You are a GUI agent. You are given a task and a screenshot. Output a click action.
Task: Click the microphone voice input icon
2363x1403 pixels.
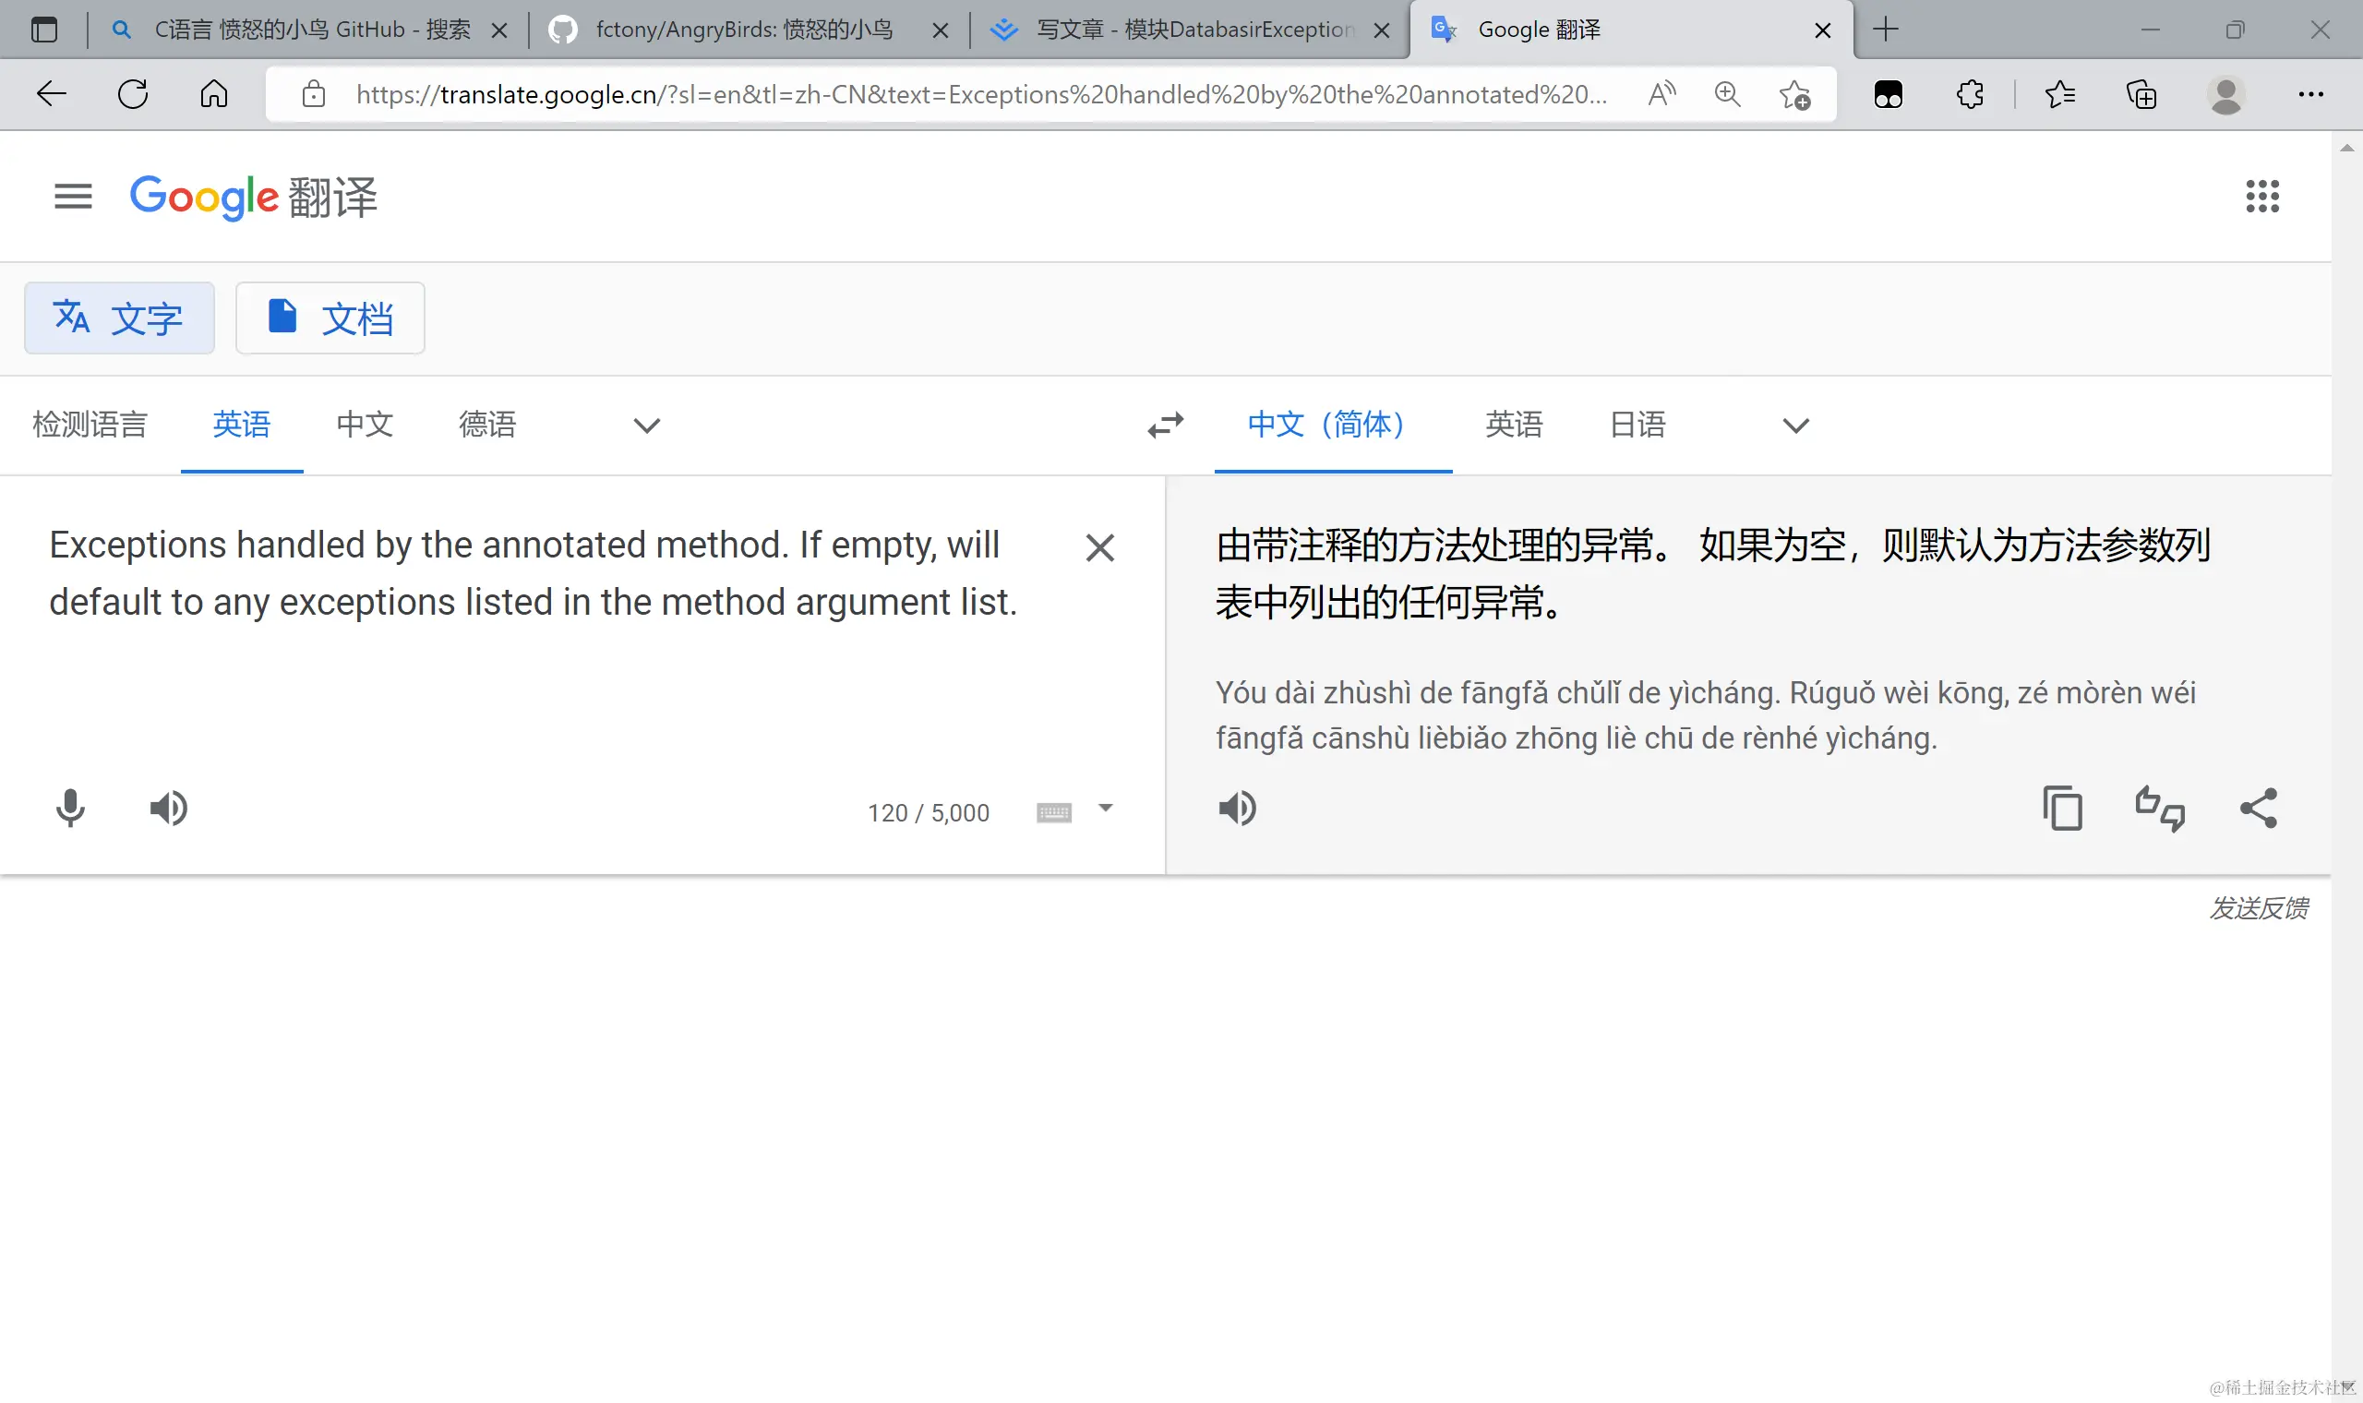pyautogui.click(x=70, y=809)
